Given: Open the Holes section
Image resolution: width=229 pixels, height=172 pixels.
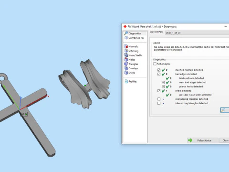Looking at the screenshot, I should pos(132,60).
